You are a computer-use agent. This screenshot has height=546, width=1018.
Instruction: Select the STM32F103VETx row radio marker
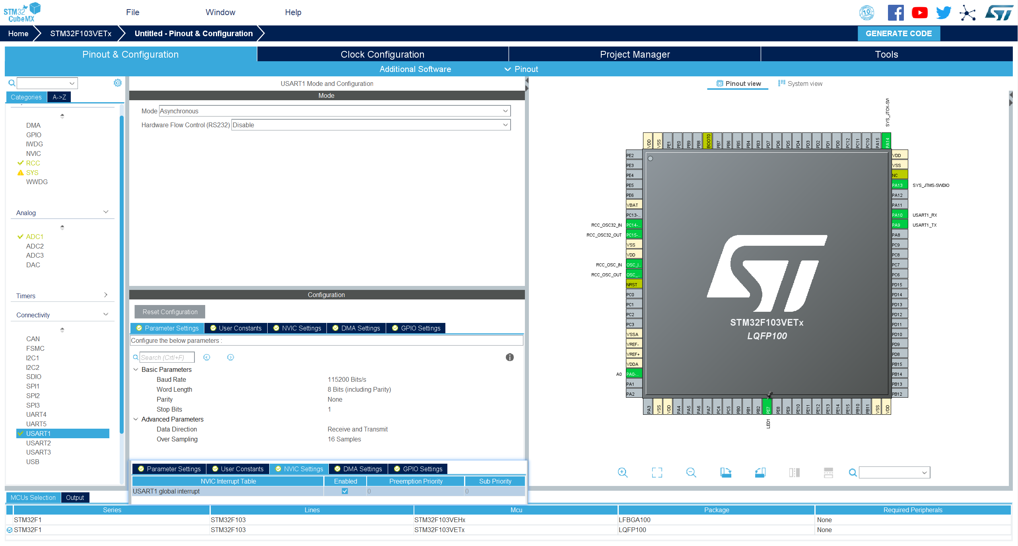coord(10,530)
